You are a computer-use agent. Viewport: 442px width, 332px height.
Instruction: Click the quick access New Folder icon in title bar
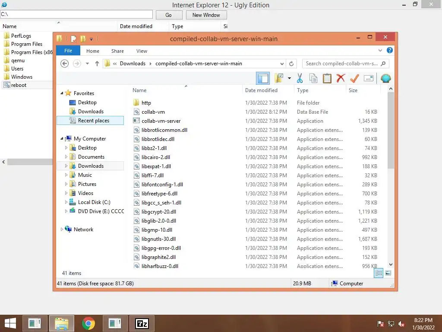point(83,38)
